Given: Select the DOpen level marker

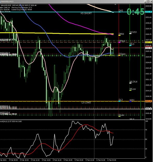Looking at the screenshot, I should [120, 55].
